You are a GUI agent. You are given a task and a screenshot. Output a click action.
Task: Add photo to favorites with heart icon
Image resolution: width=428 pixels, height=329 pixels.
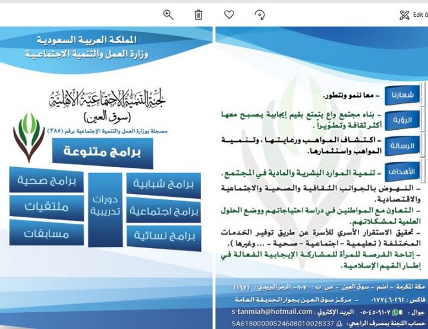[229, 14]
